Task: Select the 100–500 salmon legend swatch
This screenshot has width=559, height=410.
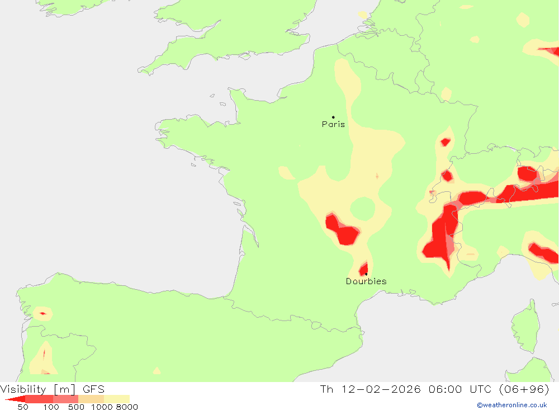Action: (65, 399)
